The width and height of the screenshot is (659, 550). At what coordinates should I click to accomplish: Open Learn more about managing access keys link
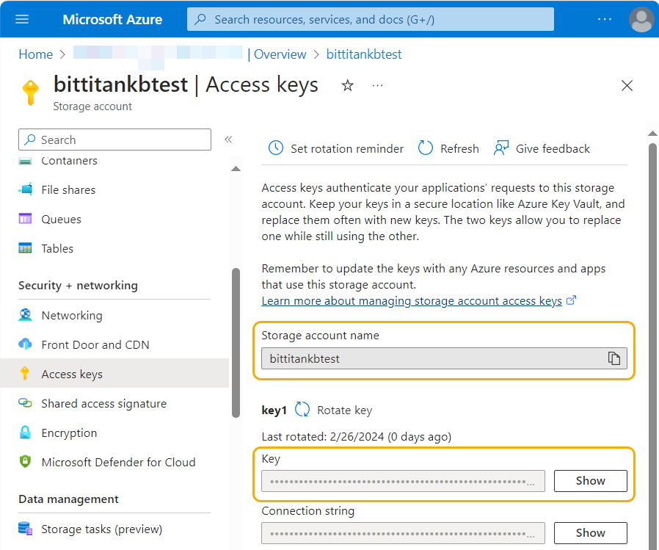click(x=412, y=301)
